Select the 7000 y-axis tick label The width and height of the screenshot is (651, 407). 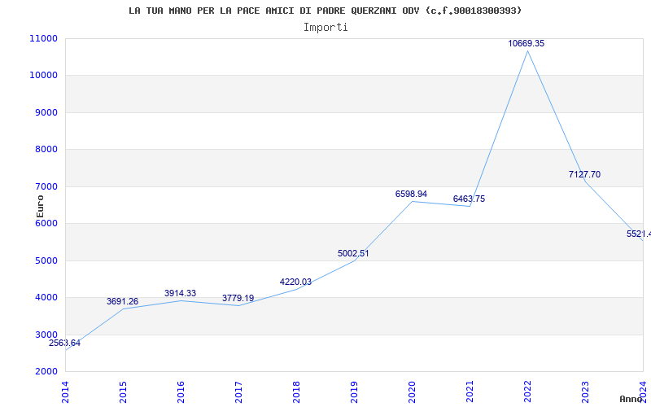(x=46, y=186)
